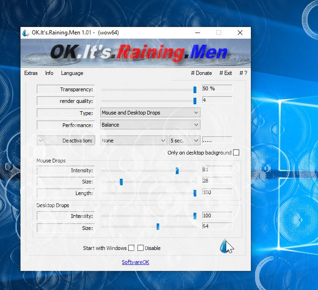This screenshot has width=318, height=290.
Task: Open the Extras menu
Action: click(x=31, y=73)
